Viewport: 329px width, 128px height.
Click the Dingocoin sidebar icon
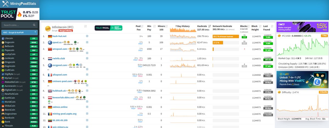point(3,62)
